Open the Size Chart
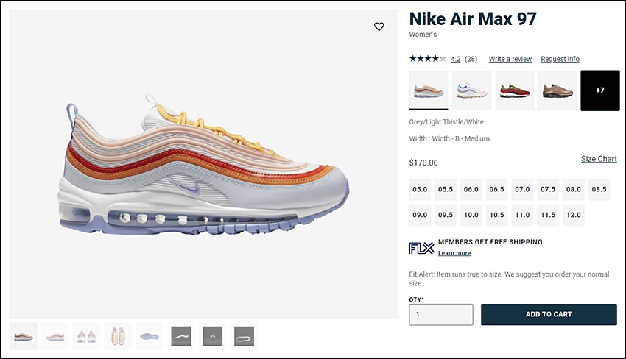 coord(599,159)
